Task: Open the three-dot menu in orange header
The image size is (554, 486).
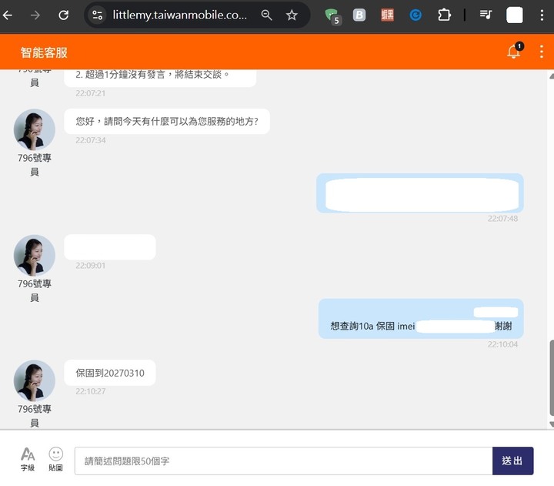Action: (x=541, y=52)
